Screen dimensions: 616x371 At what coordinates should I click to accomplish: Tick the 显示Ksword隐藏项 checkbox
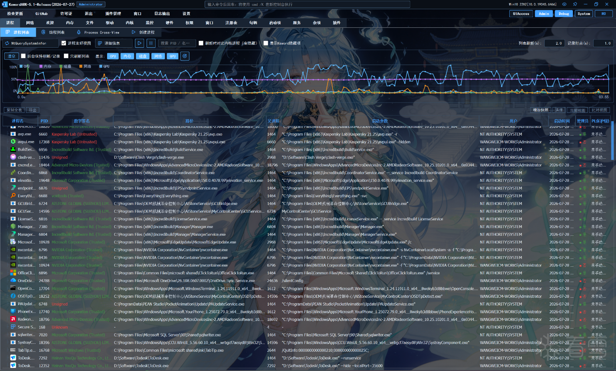pos(266,43)
